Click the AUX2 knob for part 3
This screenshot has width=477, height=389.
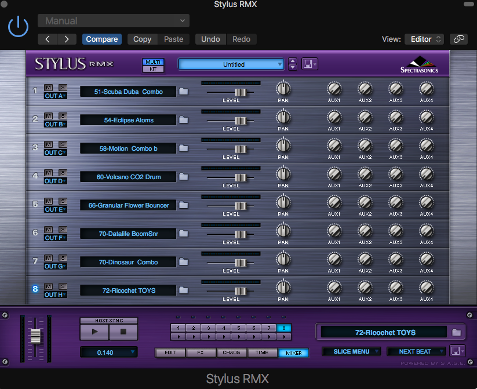click(365, 146)
